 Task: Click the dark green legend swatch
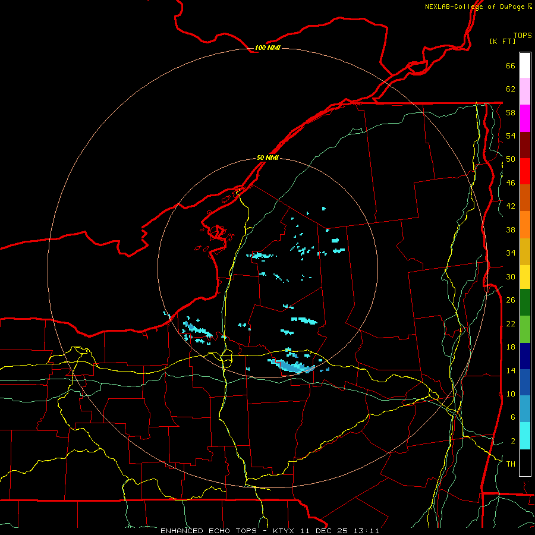point(525,303)
